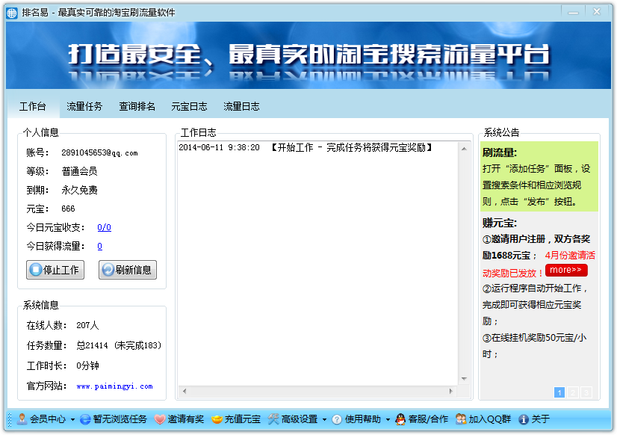This screenshot has height=435, width=617.
Task: Click the 加入QQ群 group icon
Action: (461, 419)
